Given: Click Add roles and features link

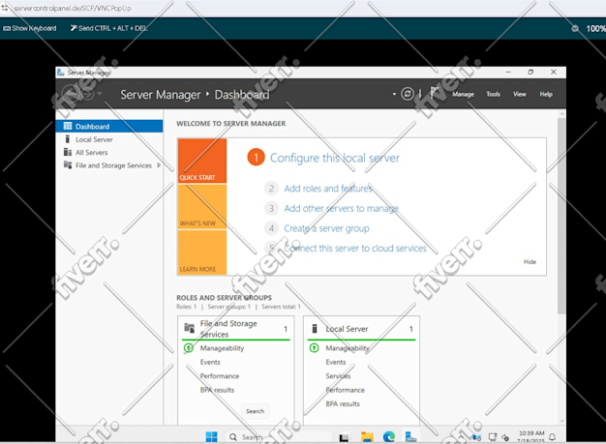Looking at the screenshot, I should tap(328, 189).
